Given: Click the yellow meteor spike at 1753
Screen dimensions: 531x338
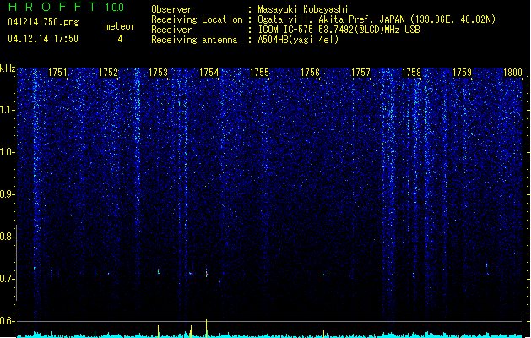Looking at the screenshot, I should pos(158,331).
